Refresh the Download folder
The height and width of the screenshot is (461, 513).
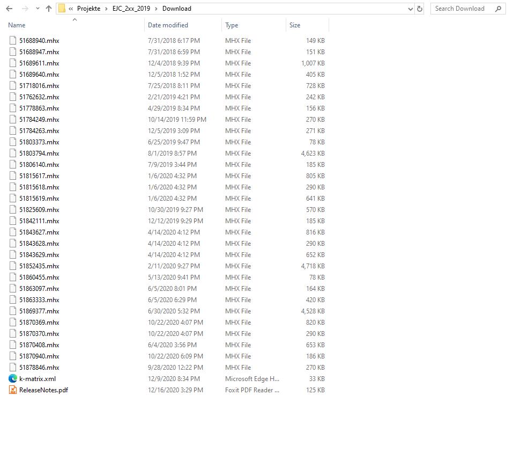point(420,9)
